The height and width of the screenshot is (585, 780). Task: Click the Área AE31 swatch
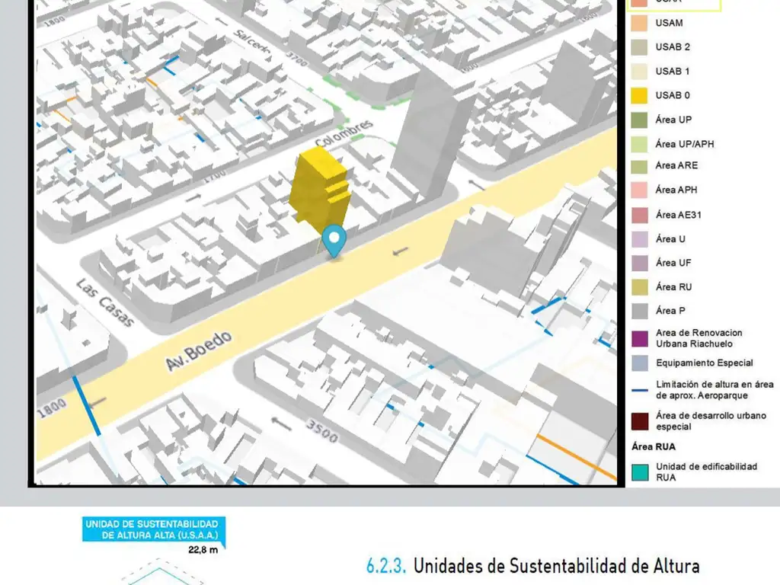click(x=639, y=215)
